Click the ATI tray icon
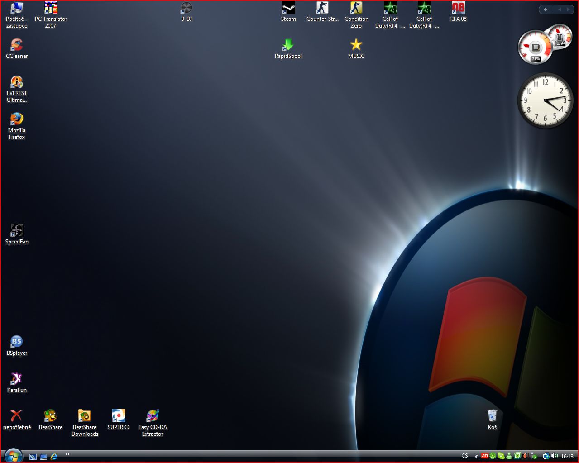Viewport: 579px width, 463px height. pos(484,456)
